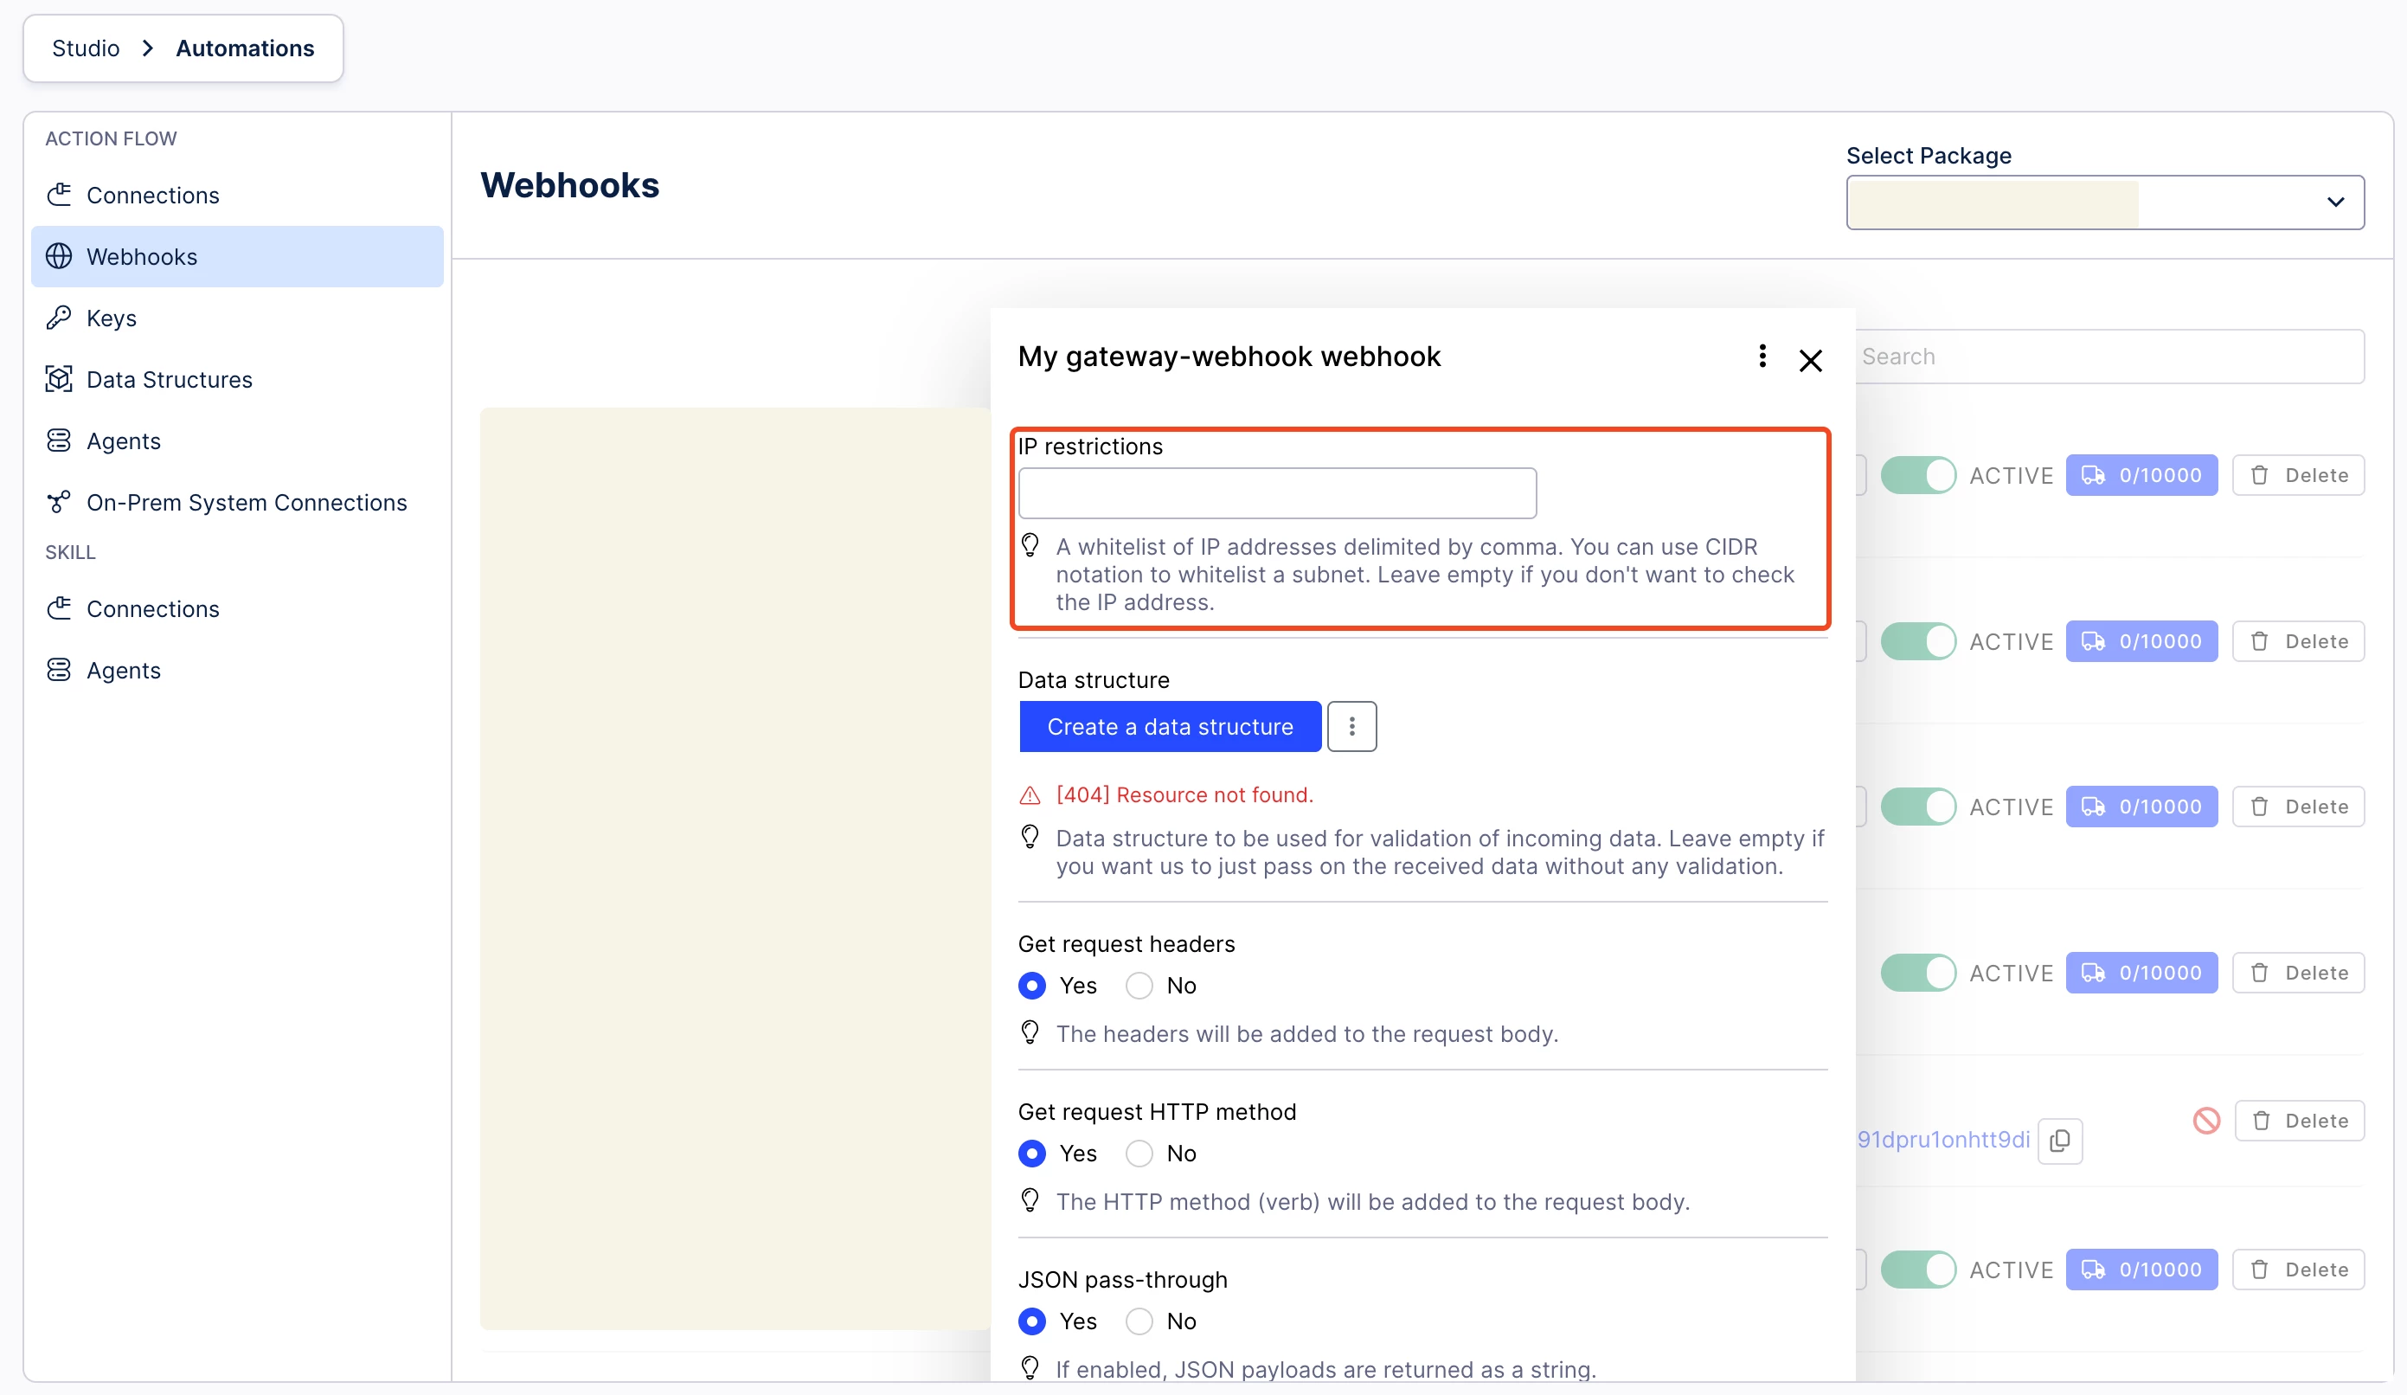Screen dimensions: 2407x1395
Task: Click the Data Structures cube icon
Action: pyautogui.click(x=59, y=379)
